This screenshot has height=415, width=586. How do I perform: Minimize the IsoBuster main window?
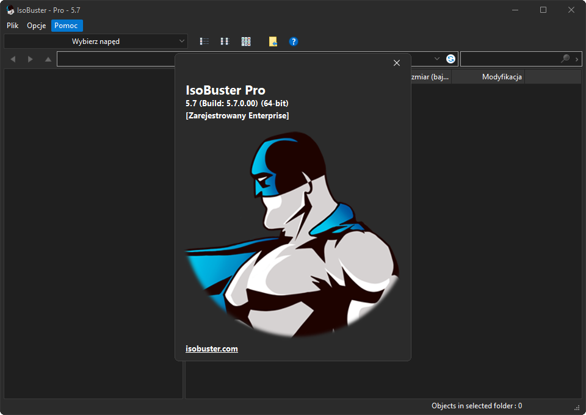[x=515, y=10]
